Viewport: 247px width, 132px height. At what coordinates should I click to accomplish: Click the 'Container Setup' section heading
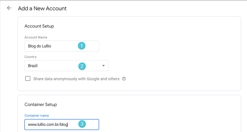coord(41,104)
